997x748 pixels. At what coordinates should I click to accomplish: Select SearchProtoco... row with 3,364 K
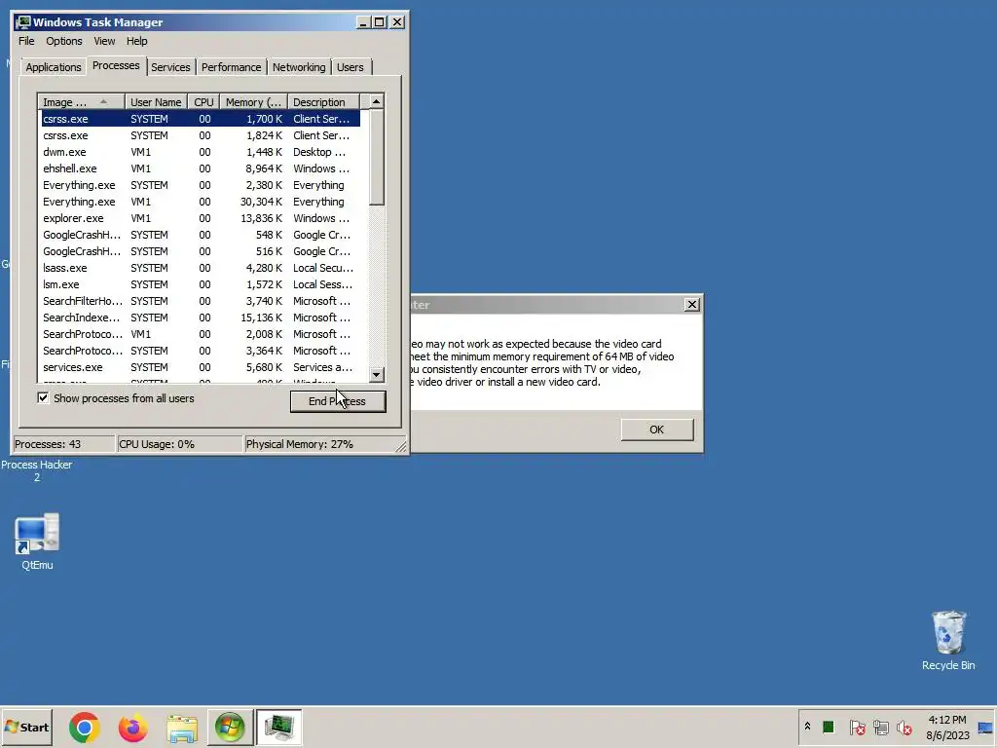pos(201,351)
